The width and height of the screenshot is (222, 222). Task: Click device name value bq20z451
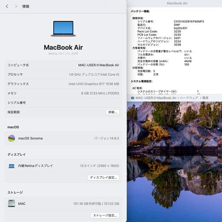point(180,28)
